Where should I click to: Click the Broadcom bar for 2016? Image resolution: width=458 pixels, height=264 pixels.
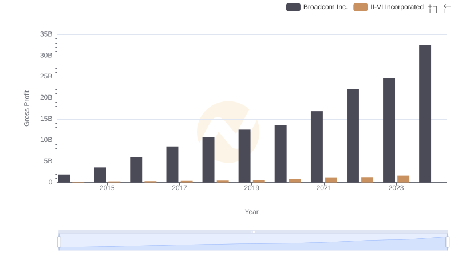(136, 170)
